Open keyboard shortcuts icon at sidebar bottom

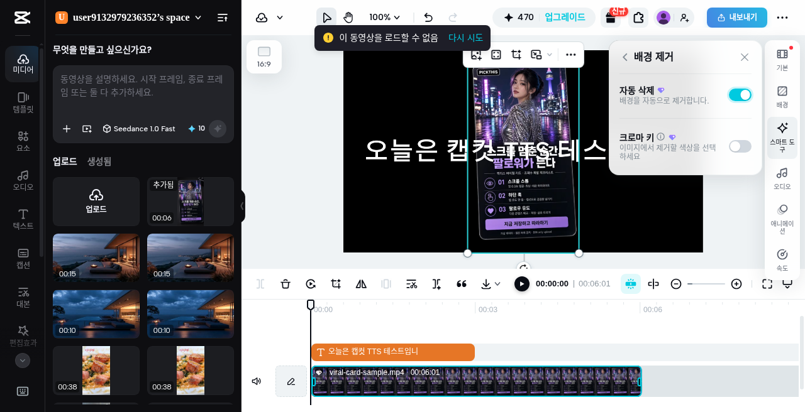pos(23,391)
